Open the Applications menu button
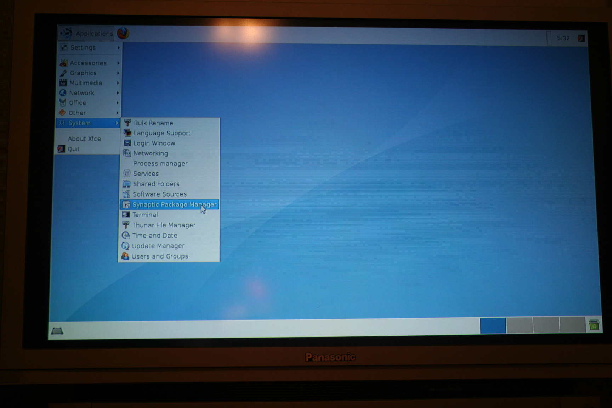This screenshot has height=408, width=612. 86,33
